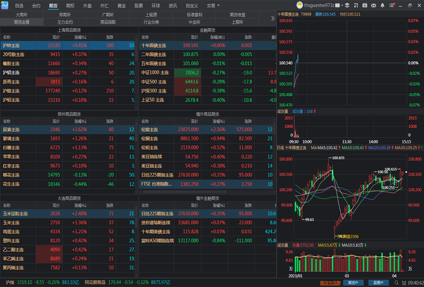Viewport: 424px width, 287px height.
Task: Expand the account dropdown arrow beside username
Action: click(342, 5)
